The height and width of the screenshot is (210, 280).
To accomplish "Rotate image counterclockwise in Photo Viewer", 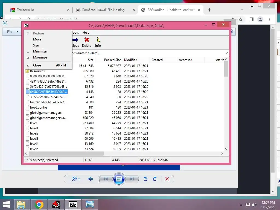I will point(145,179).
